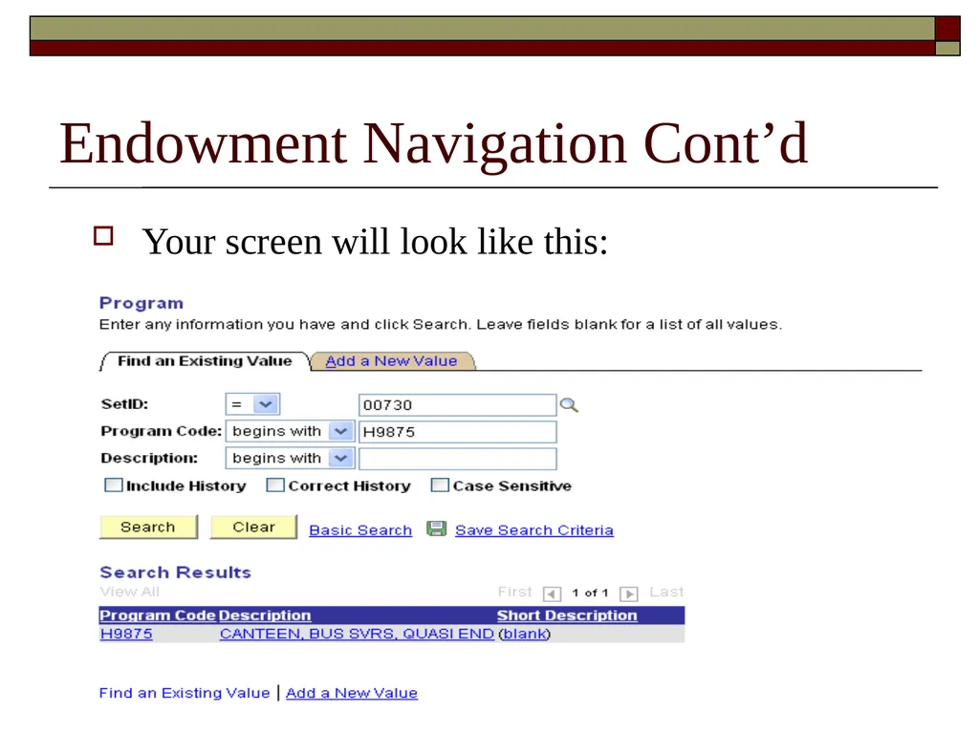Sort by Description column header
The height and width of the screenshot is (734, 979).
point(265,615)
